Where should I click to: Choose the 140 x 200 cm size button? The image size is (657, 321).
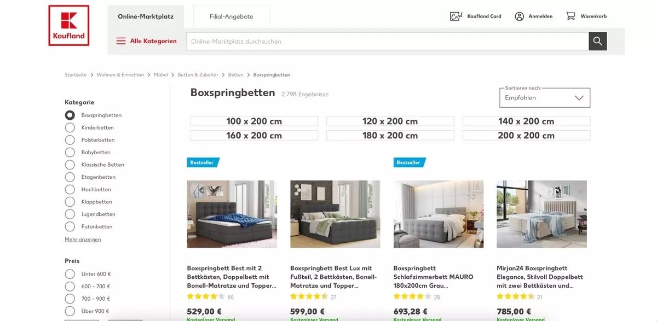[x=526, y=121]
